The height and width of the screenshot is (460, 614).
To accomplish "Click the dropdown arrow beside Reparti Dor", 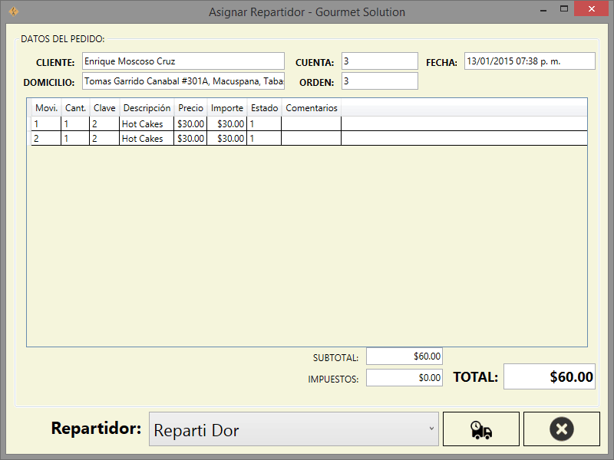I will tap(431, 429).
